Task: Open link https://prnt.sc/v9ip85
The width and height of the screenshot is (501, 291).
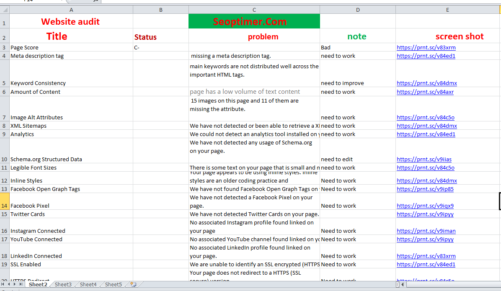Action: pos(425,189)
